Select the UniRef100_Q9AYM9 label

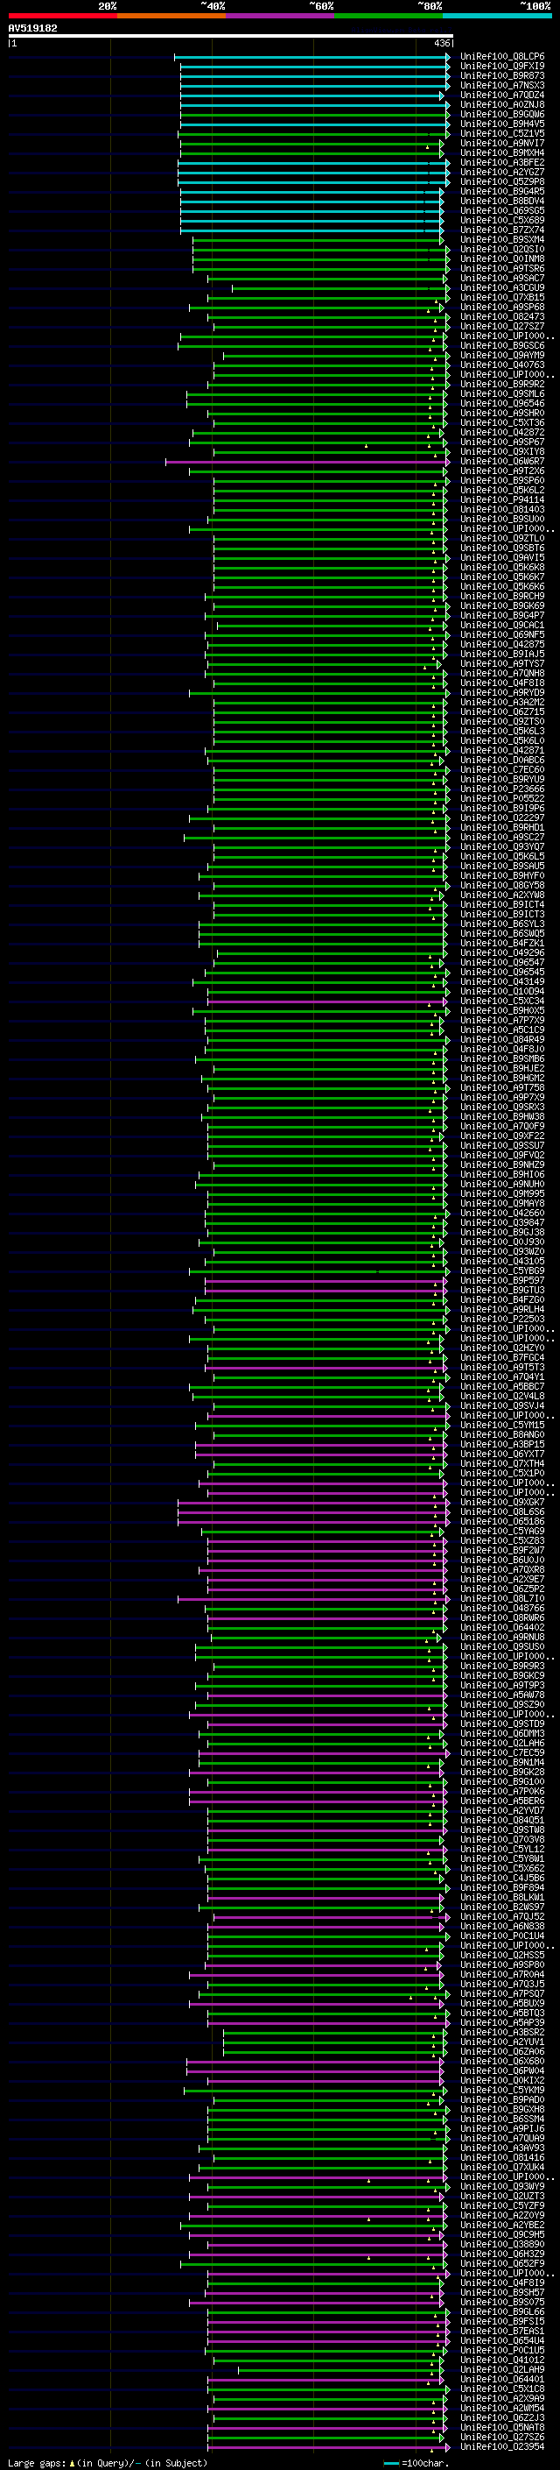tap(502, 356)
